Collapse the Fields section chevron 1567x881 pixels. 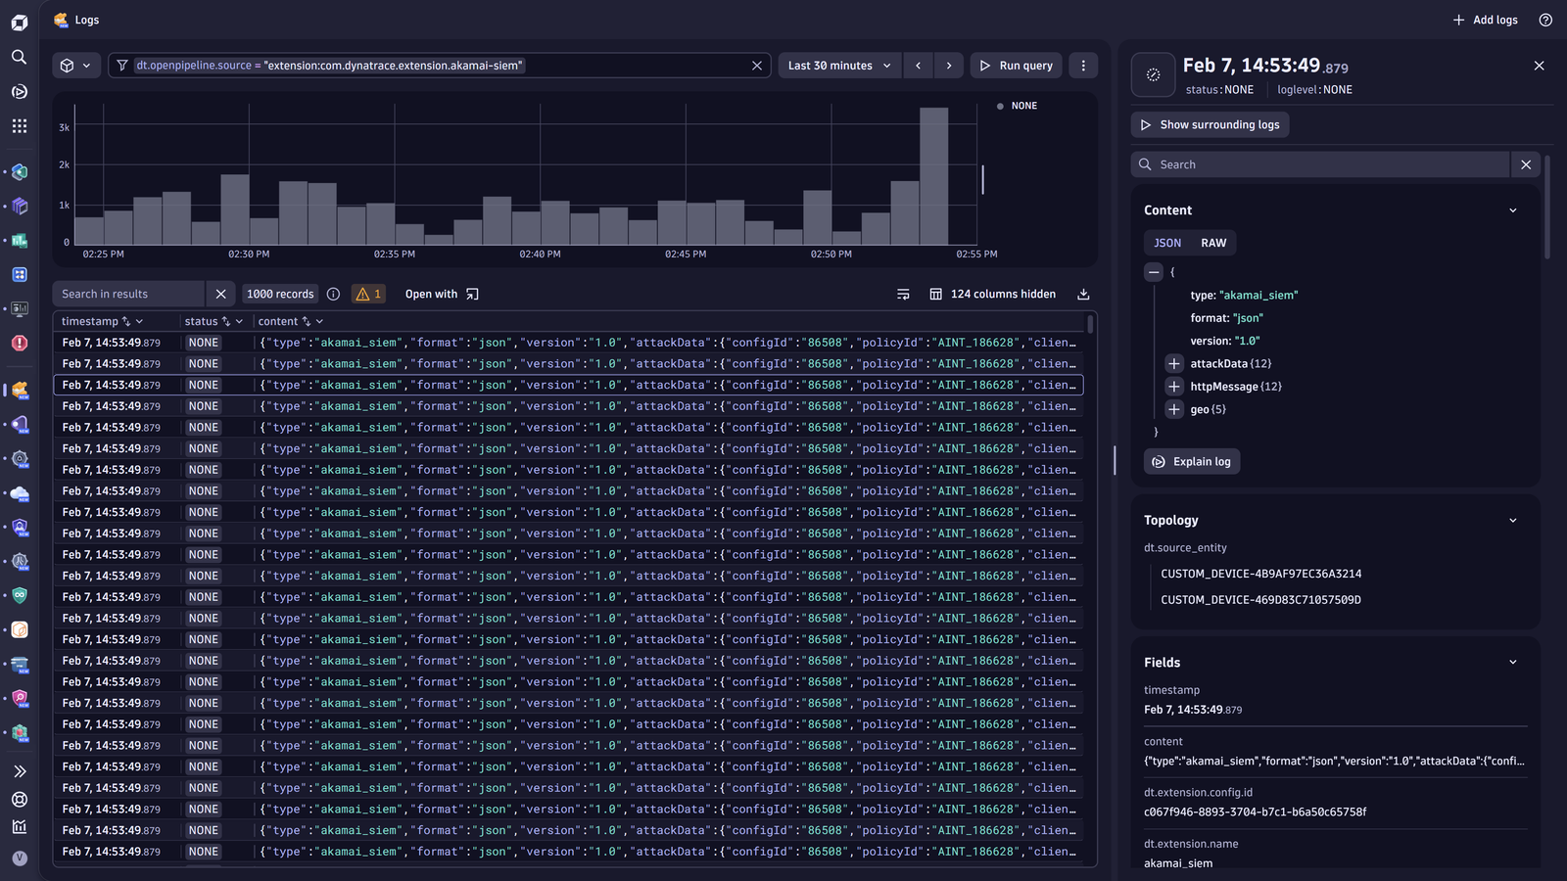[x=1513, y=663]
